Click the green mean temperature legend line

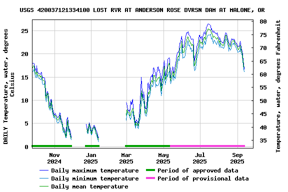44,186
